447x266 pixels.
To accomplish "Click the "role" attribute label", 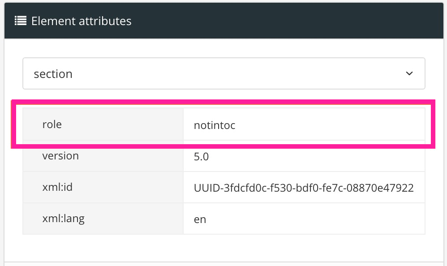I will pyautogui.click(x=52, y=124).
